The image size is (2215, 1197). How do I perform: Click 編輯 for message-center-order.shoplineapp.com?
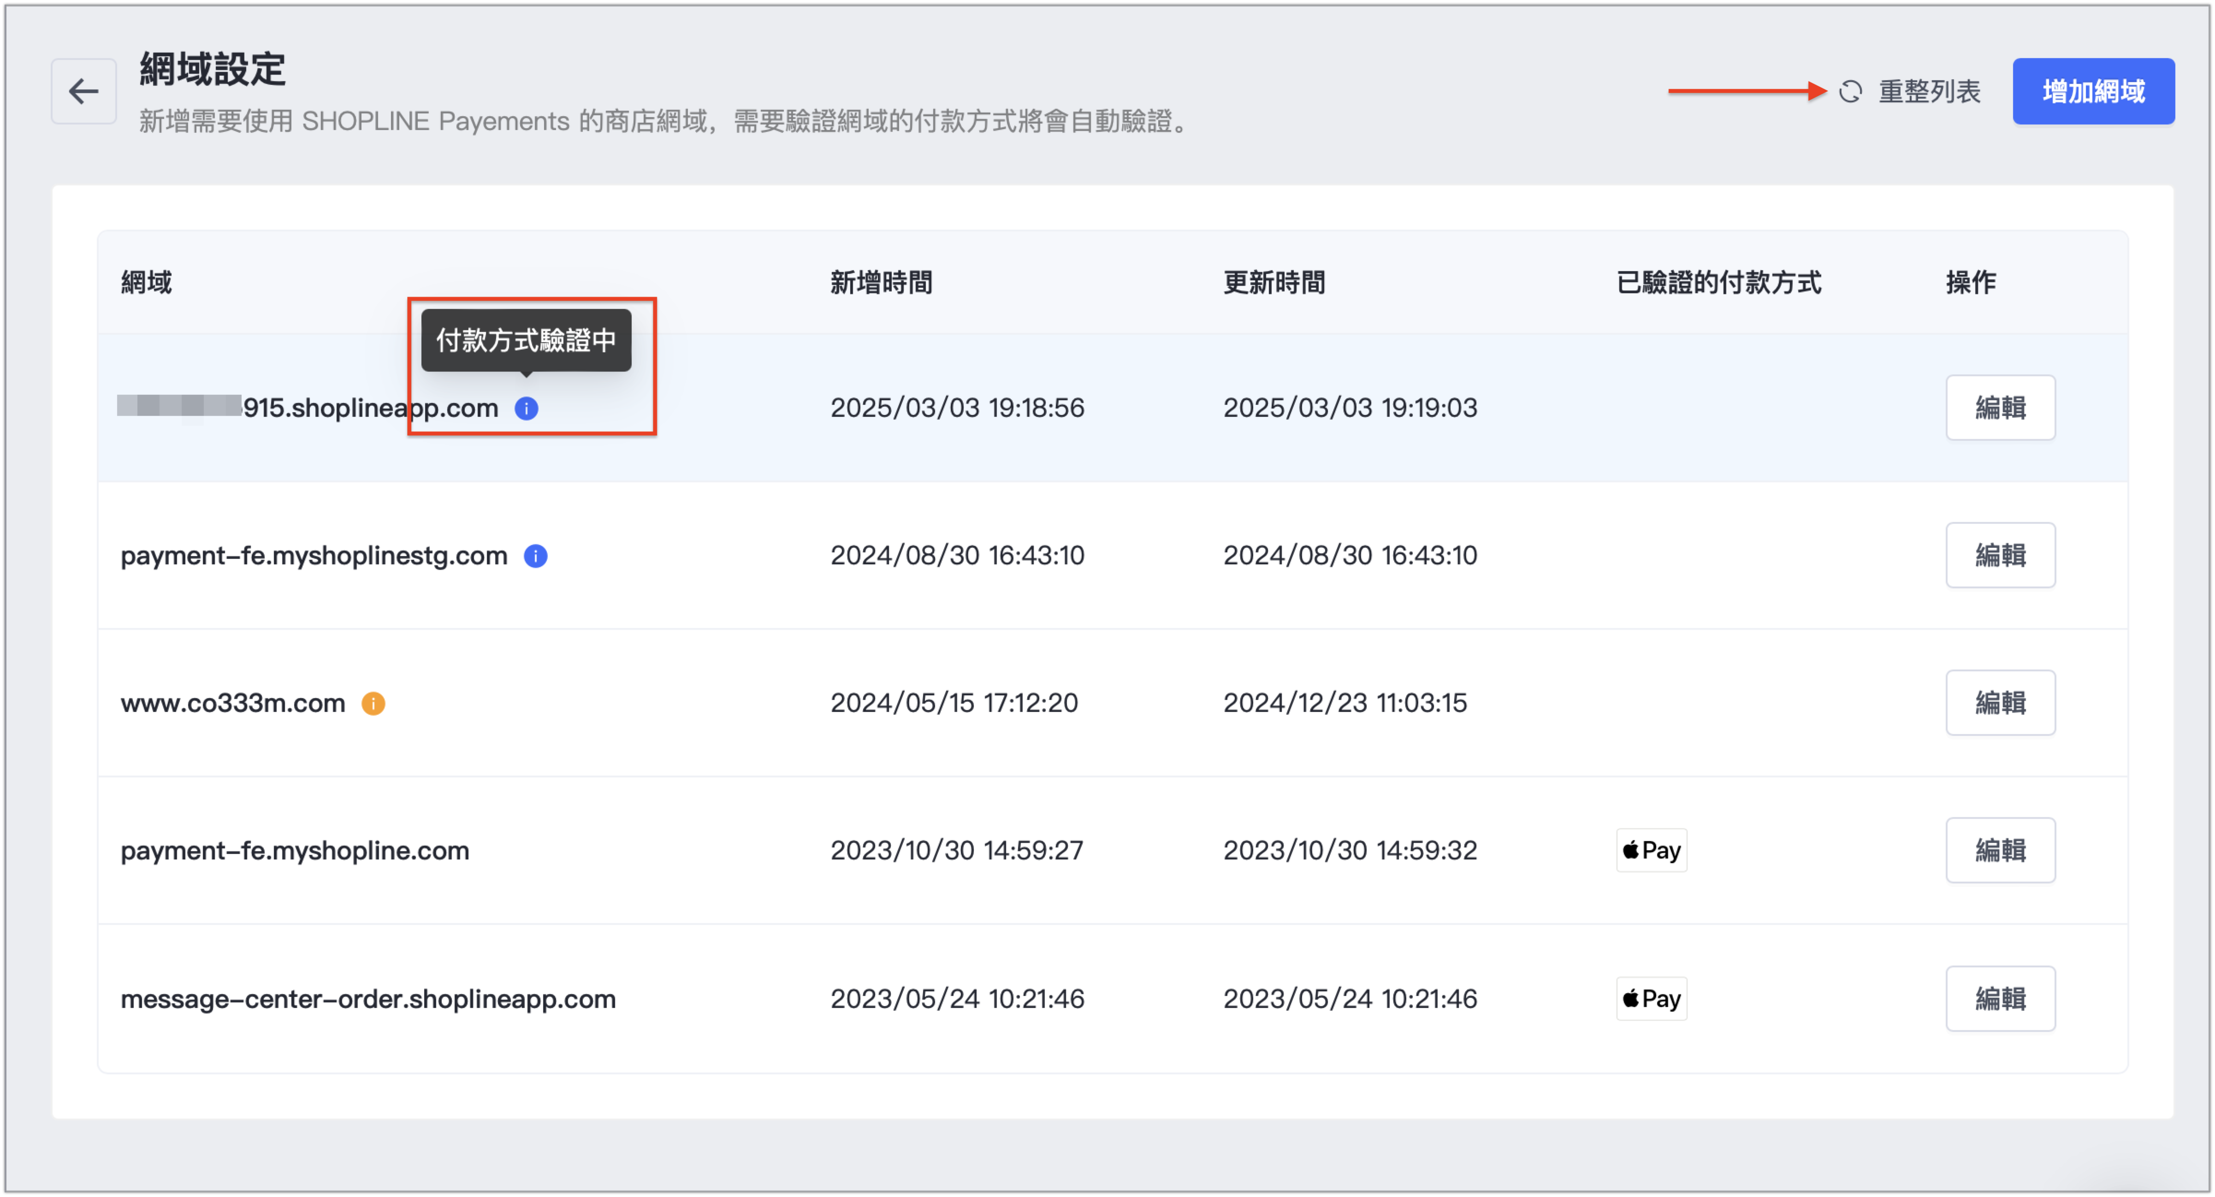[2000, 998]
